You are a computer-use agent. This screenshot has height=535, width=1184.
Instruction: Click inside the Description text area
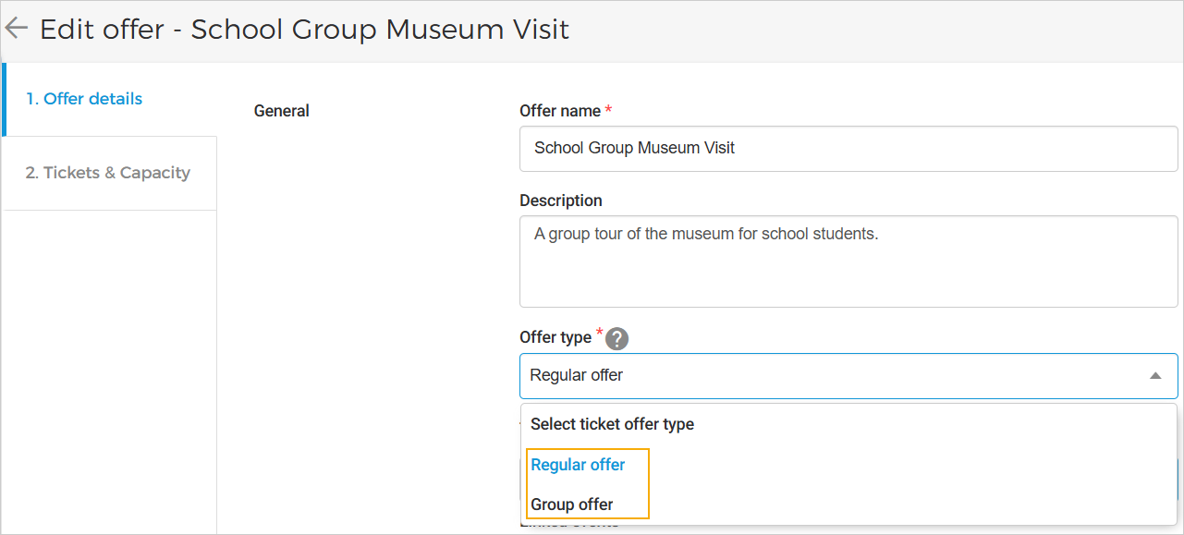pos(848,261)
